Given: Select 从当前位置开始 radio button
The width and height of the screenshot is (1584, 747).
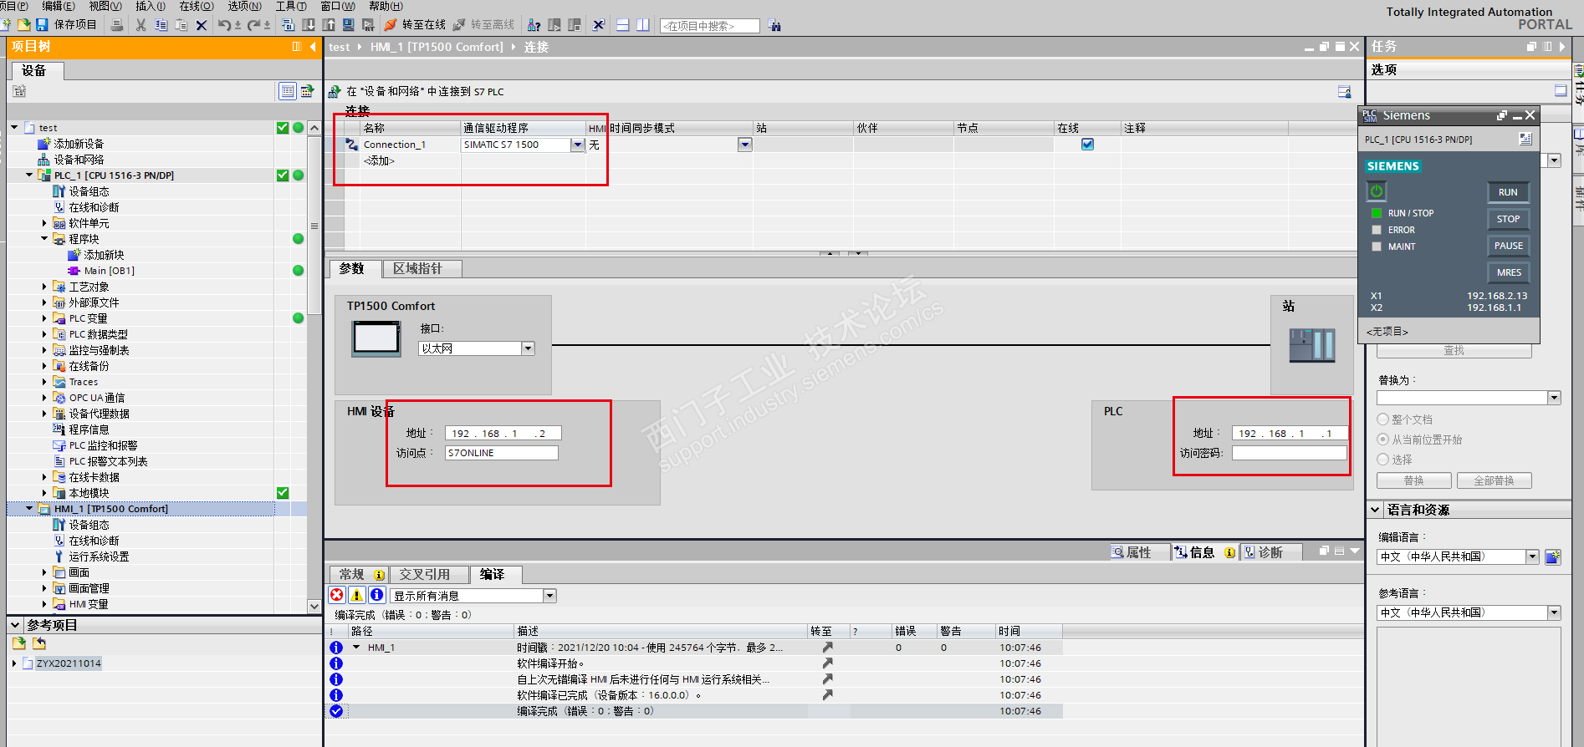Looking at the screenshot, I should click(1383, 440).
